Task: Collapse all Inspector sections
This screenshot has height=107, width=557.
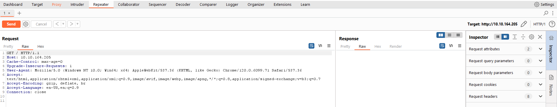Action: coord(523,37)
